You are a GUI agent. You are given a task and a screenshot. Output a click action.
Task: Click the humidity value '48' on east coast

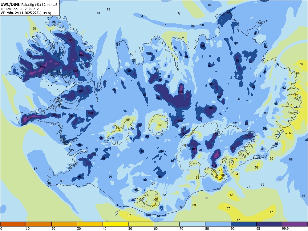(294, 95)
